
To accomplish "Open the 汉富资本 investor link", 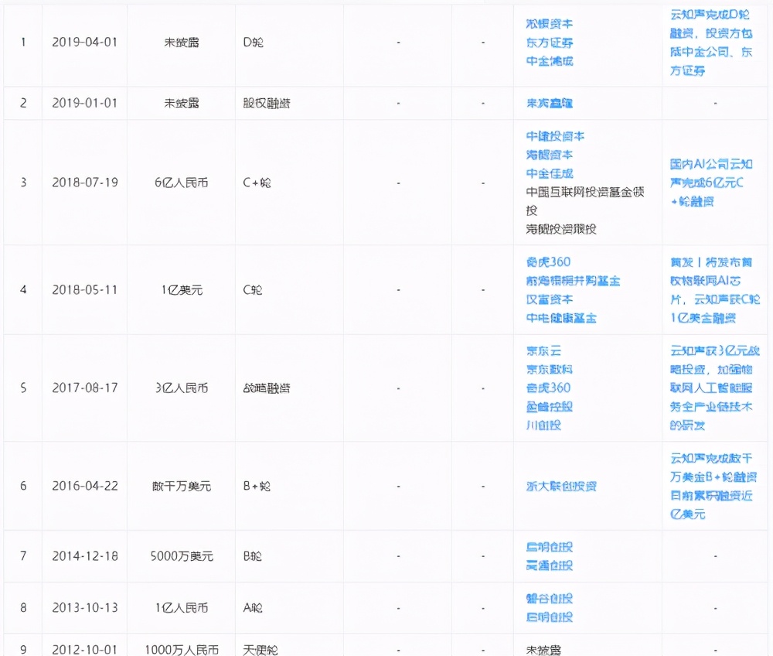I will click(549, 299).
